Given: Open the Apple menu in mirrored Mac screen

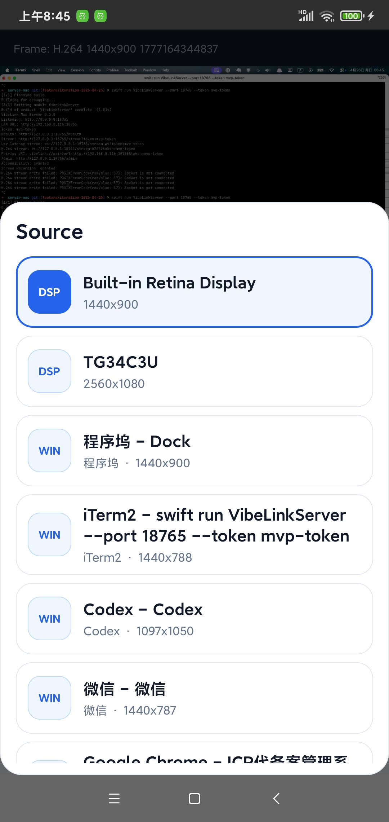Looking at the screenshot, I should click(x=7, y=70).
